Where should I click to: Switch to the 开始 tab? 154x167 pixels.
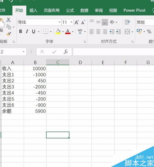[x=19, y=10]
